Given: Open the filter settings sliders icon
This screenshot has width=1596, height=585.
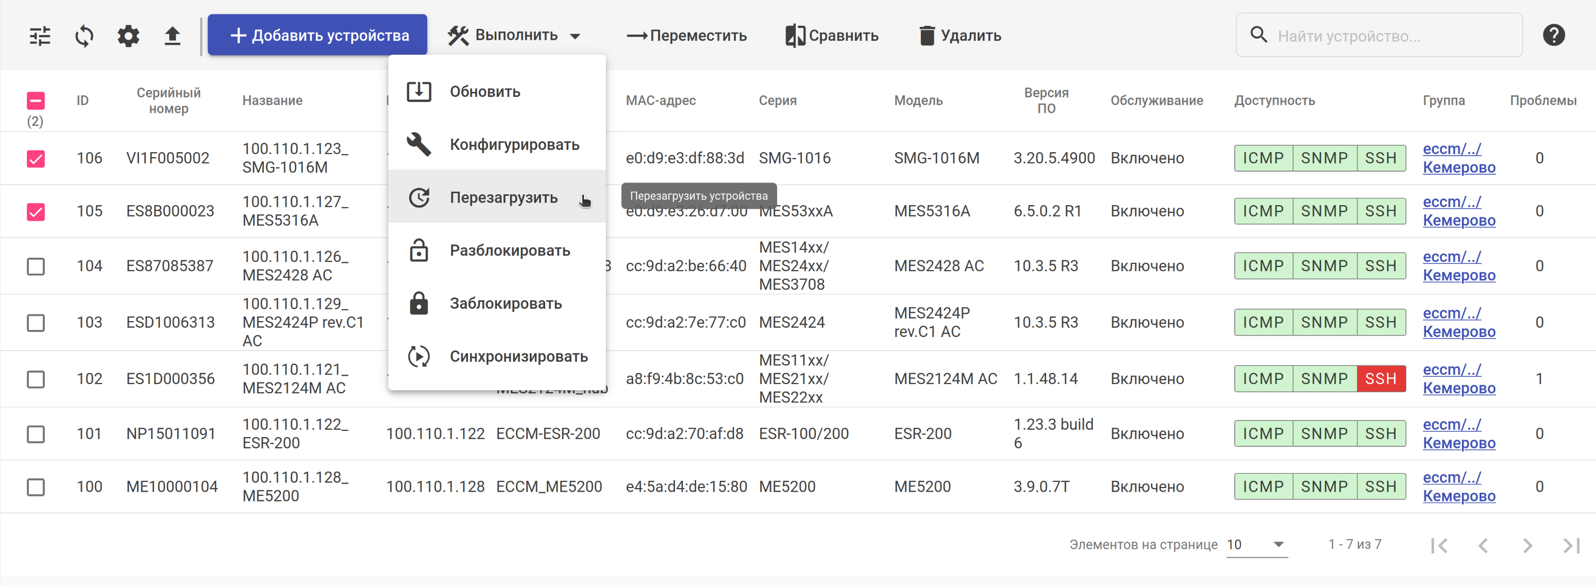Looking at the screenshot, I should 40,36.
